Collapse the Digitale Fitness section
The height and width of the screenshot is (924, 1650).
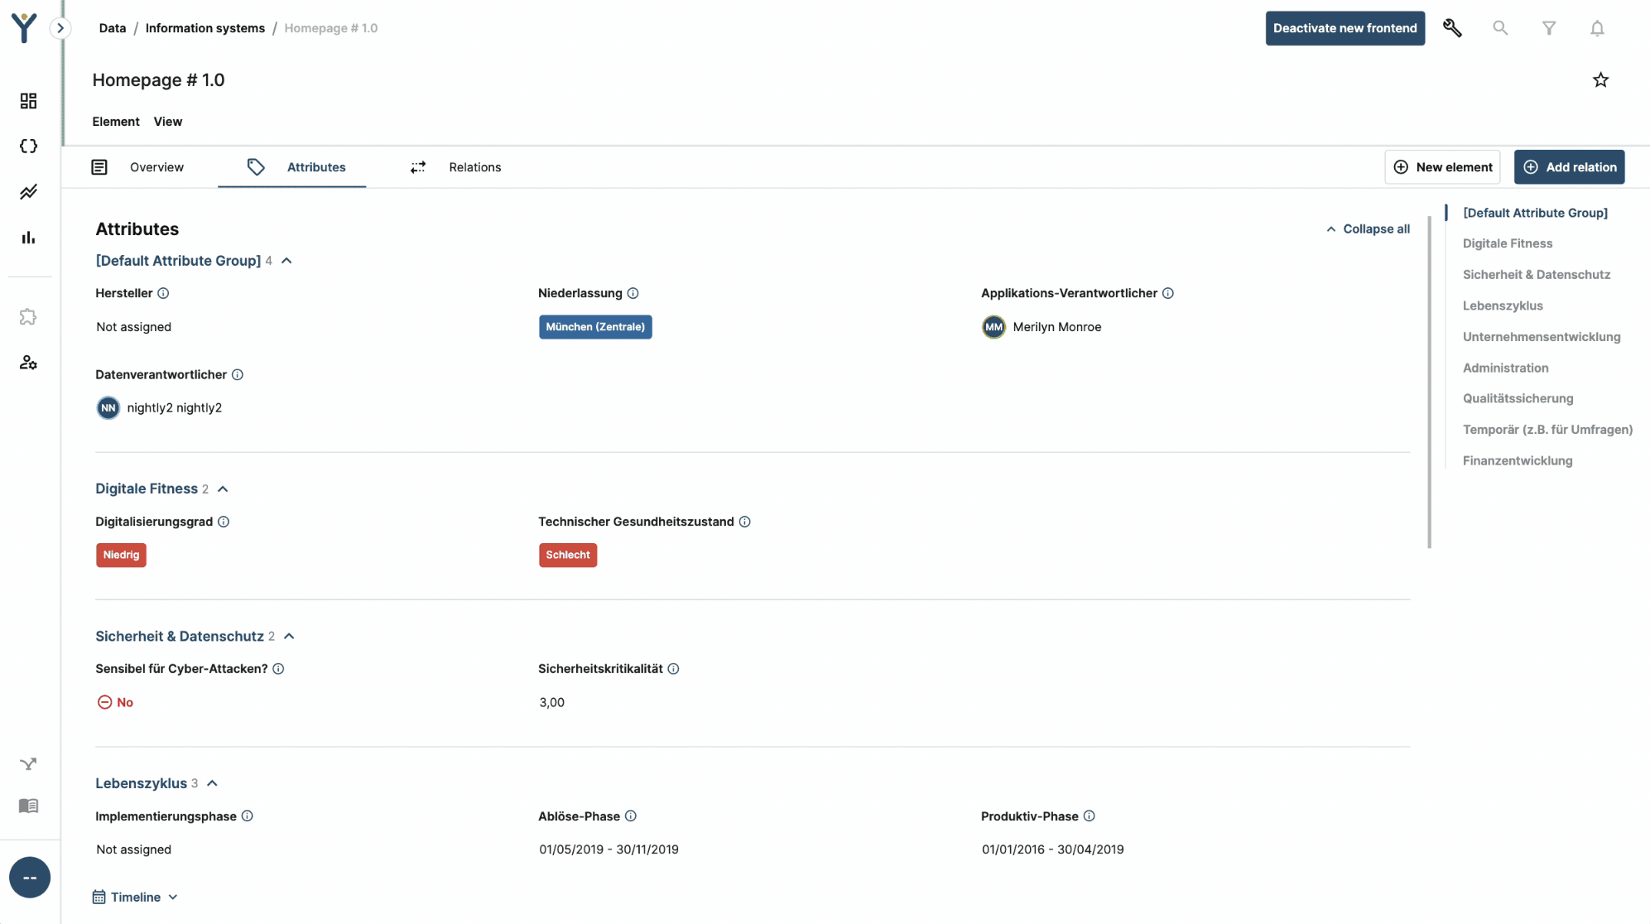point(223,489)
